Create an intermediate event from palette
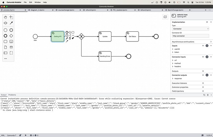This screenshot has width=213, height=137. tap(11, 30)
